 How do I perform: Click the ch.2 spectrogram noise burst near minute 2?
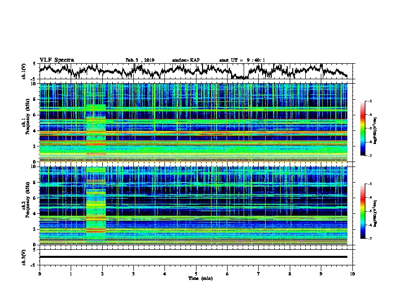tap(96, 204)
